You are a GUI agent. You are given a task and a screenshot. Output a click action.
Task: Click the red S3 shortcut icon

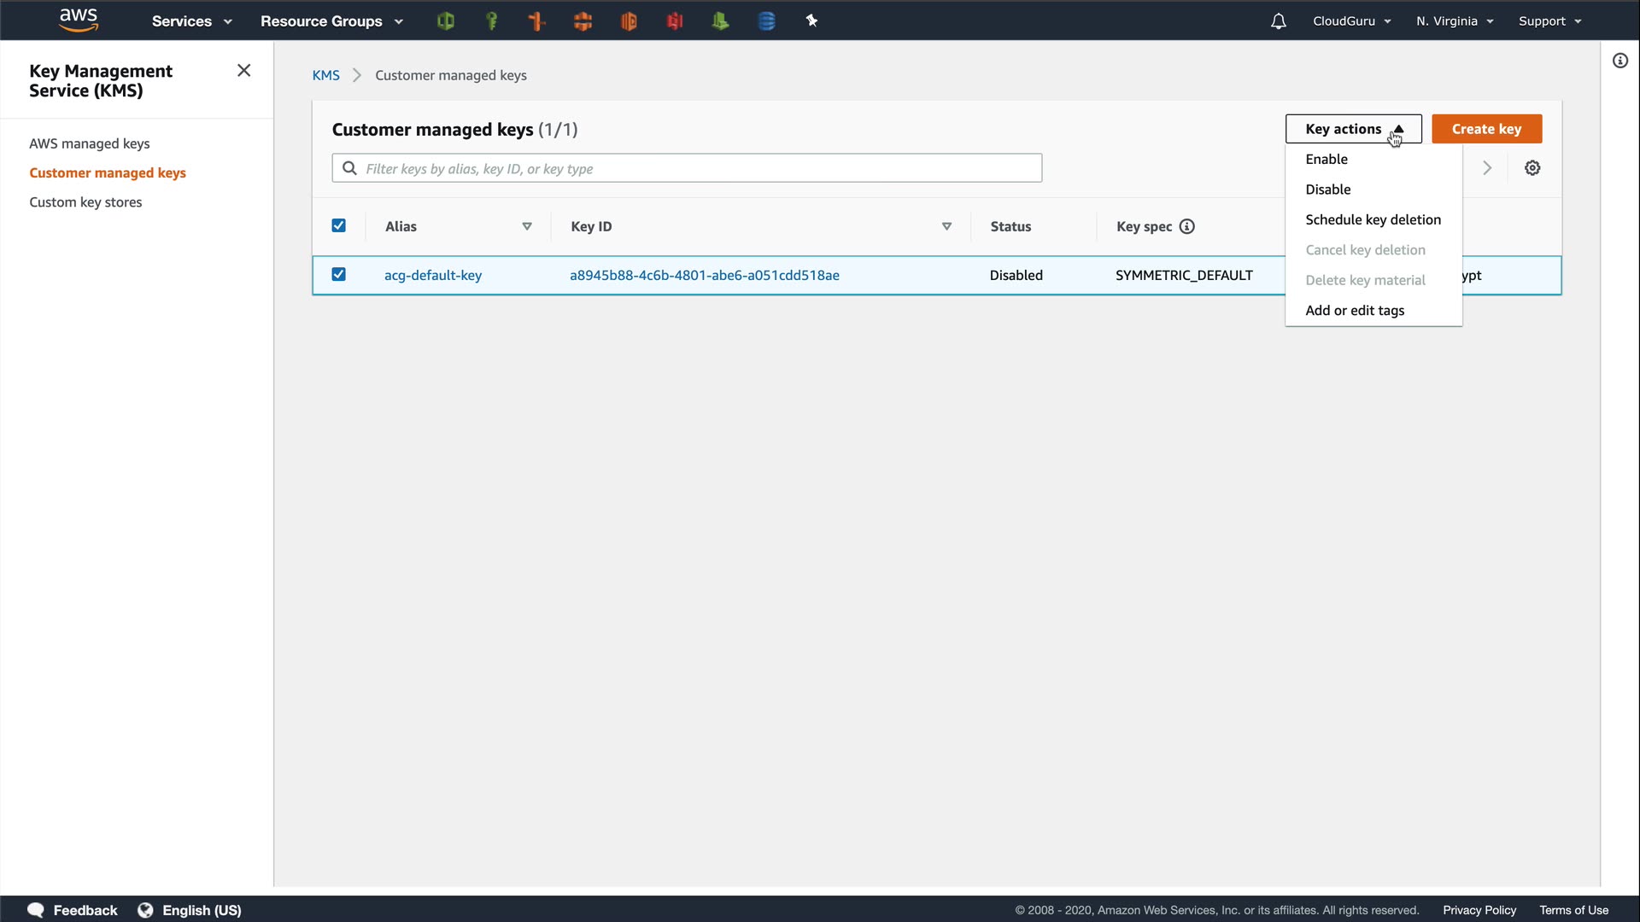point(675,21)
